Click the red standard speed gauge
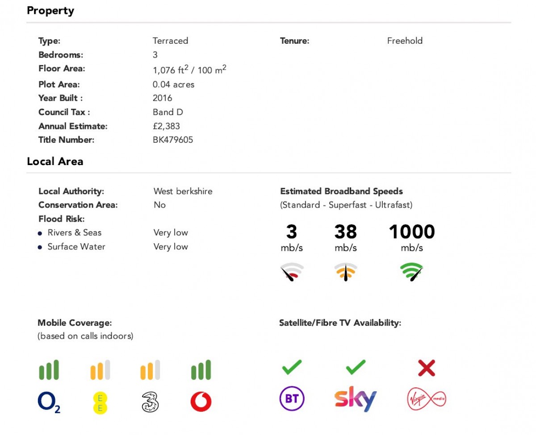Viewport: 536px width, 435px height. 292,272
